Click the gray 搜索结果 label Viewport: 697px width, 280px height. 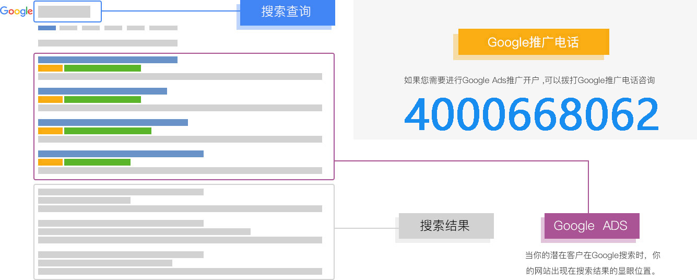pos(445,226)
